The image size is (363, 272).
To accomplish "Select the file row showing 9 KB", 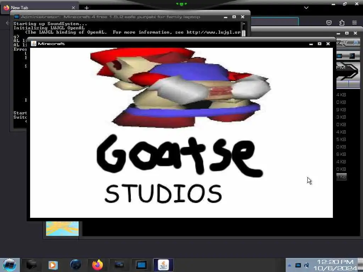I will [x=341, y=110].
